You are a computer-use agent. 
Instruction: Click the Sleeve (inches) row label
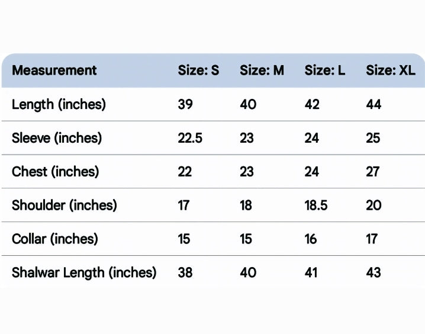[57, 138]
